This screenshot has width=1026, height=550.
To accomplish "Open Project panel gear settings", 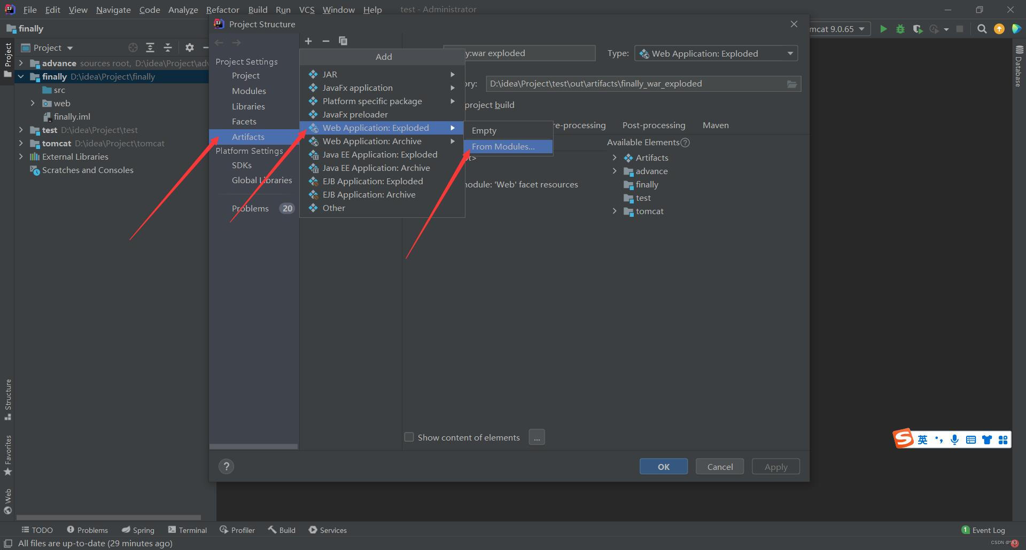I will 189,48.
